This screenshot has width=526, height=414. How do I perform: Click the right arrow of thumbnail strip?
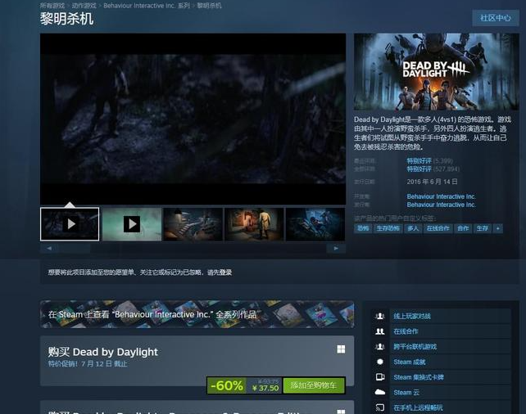tap(336, 248)
